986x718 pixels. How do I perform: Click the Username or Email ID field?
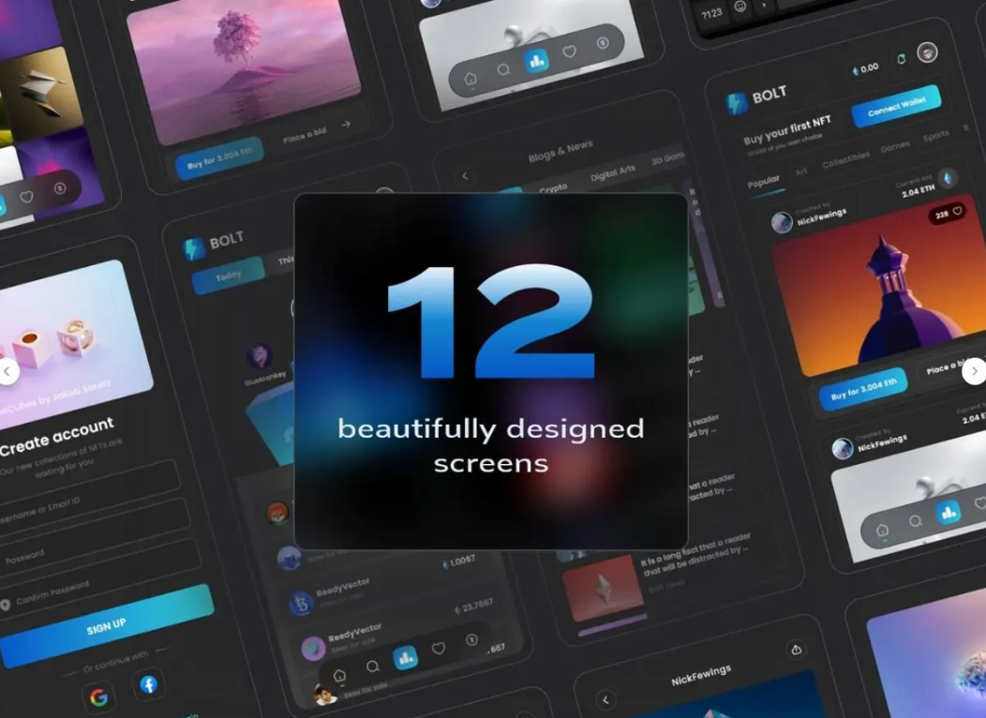(89, 500)
